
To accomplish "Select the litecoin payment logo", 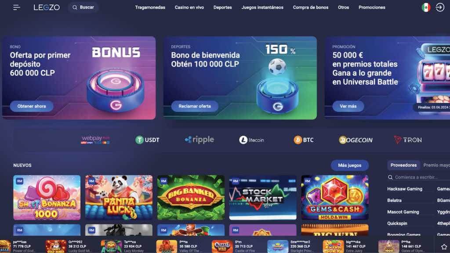I will click(x=251, y=140).
